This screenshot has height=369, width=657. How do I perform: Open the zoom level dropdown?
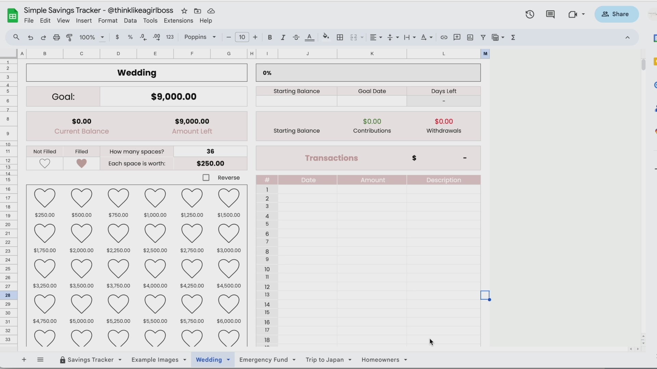[x=91, y=37]
